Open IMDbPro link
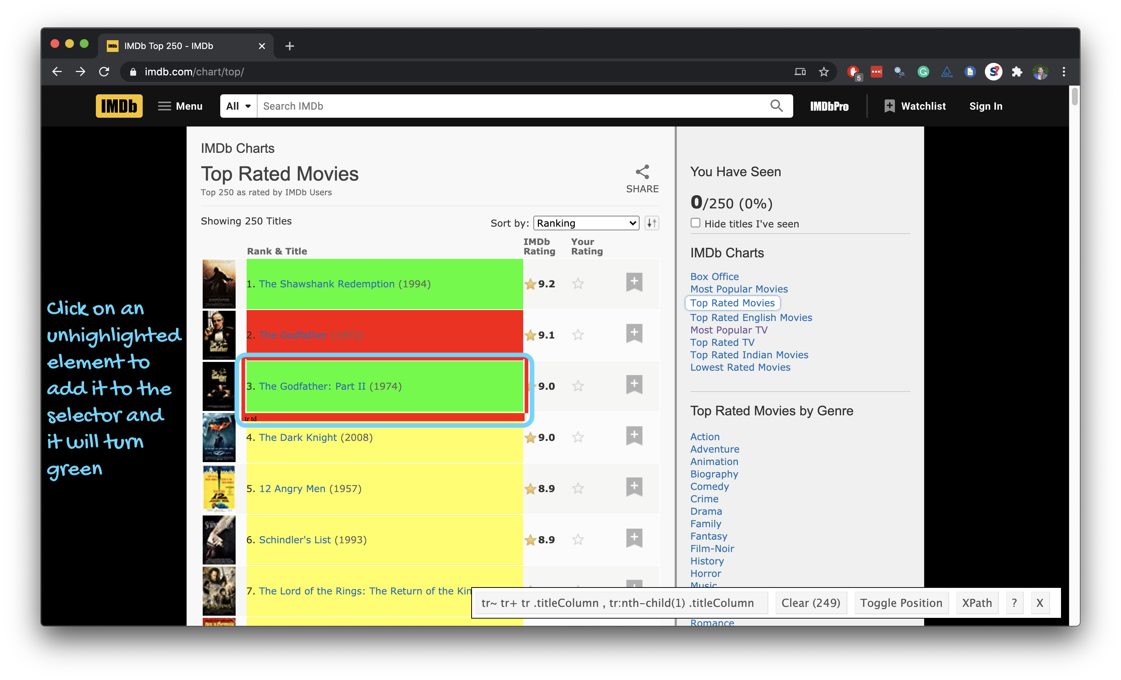This screenshot has width=1121, height=680. click(x=829, y=106)
